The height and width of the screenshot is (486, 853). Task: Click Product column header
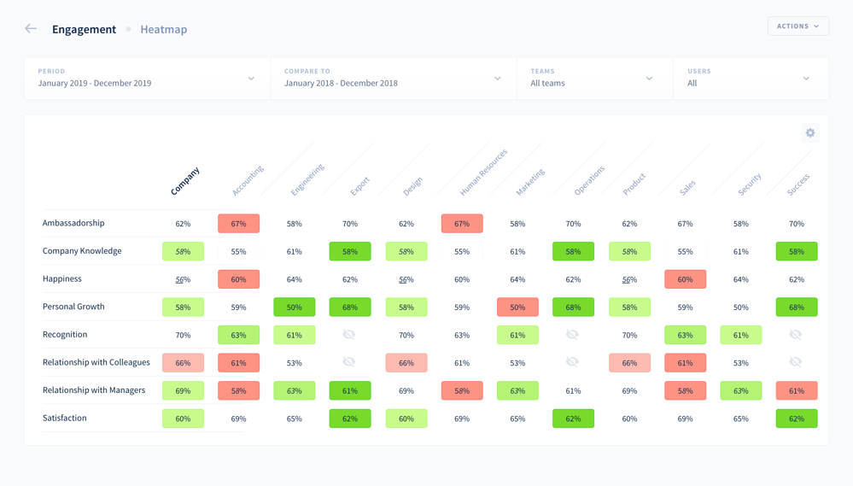[x=634, y=184]
